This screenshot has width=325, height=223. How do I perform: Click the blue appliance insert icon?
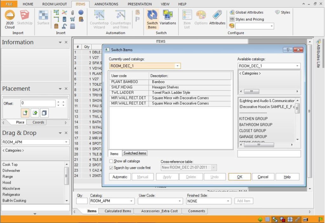(x=64, y=19)
